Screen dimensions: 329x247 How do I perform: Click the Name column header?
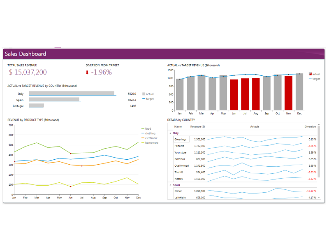178,126
